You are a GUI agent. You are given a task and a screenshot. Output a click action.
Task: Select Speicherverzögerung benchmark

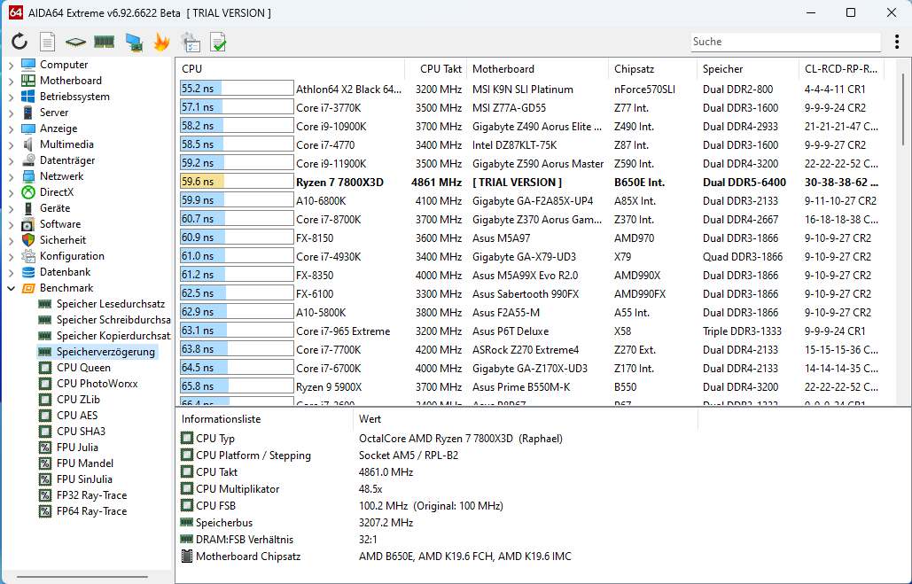(105, 351)
